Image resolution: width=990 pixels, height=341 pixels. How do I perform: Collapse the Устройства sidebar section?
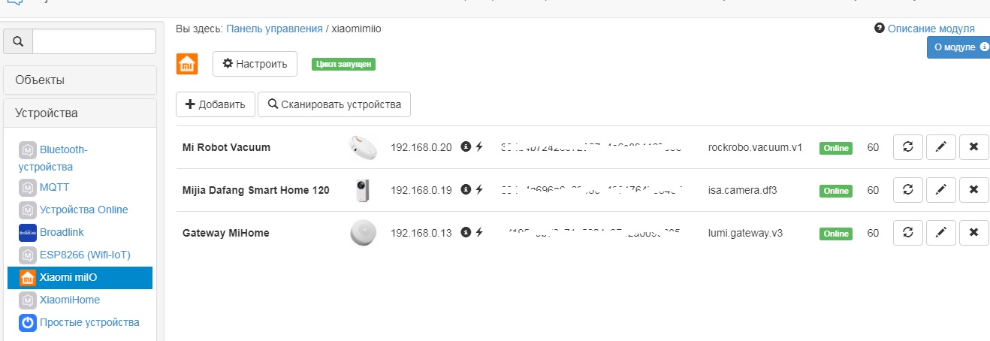pos(80,113)
